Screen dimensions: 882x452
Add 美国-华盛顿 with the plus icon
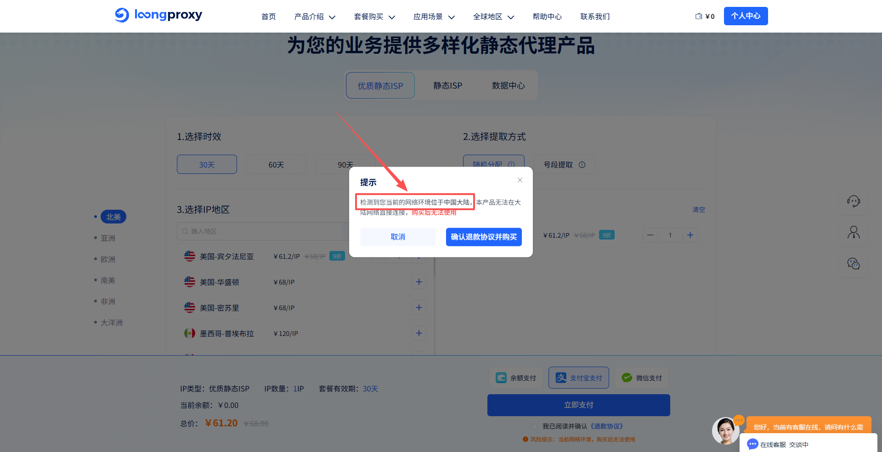[418, 282]
